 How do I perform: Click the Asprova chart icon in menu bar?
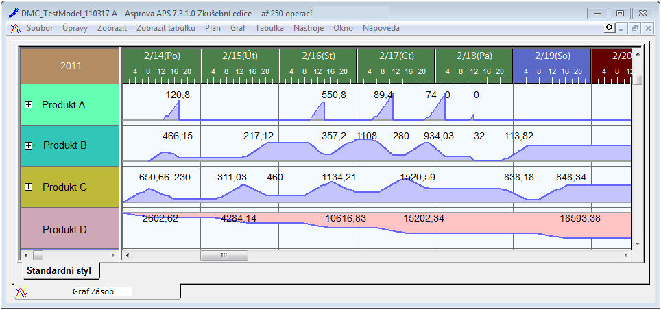click(x=16, y=28)
